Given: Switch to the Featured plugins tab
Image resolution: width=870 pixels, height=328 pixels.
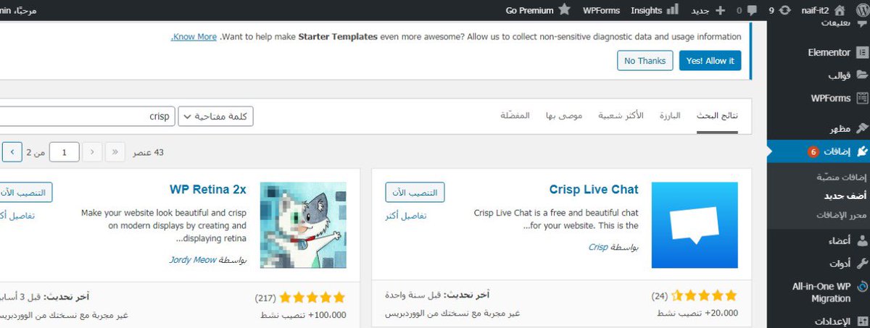Looking at the screenshot, I should tap(670, 116).
